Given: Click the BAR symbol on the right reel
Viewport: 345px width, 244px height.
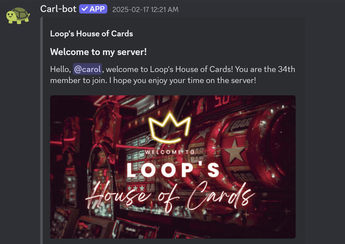Looking at the screenshot, I should [x=241, y=123].
